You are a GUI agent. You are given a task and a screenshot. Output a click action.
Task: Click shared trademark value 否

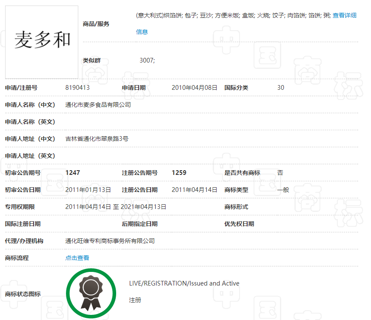280,173
